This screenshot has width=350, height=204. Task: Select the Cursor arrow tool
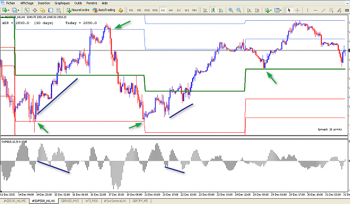click(x=289, y=10)
